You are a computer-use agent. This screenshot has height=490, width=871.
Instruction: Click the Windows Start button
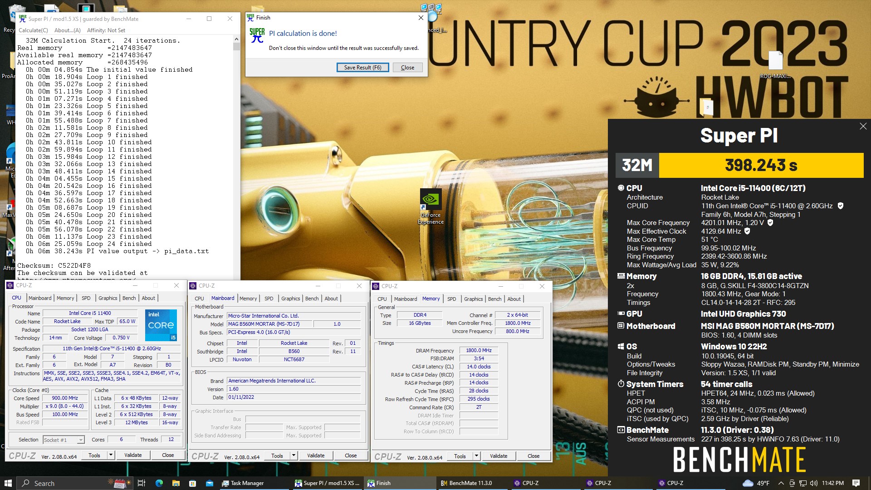click(x=8, y=483)
